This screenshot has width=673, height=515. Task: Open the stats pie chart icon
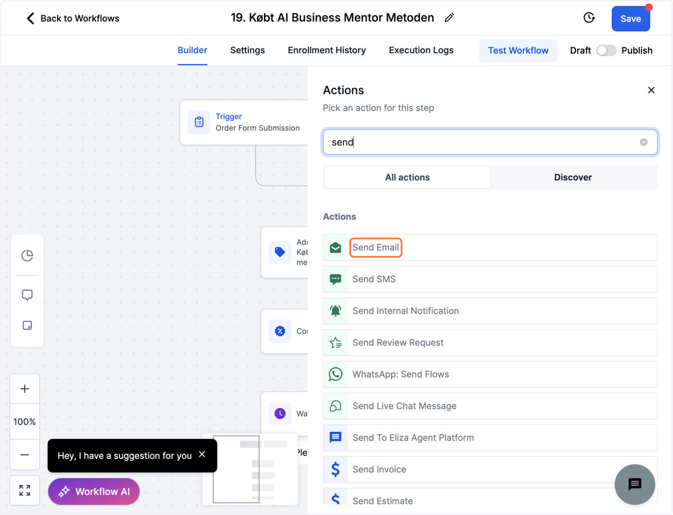[27, 256]
